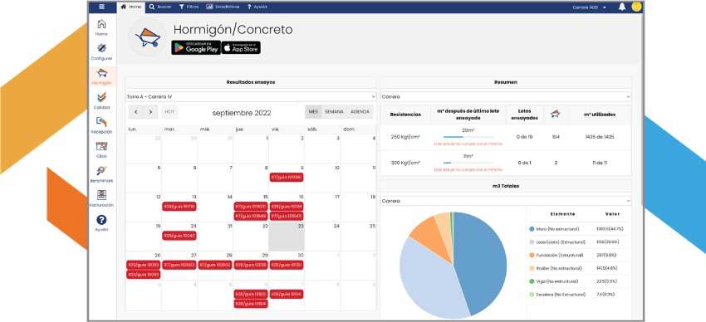The height and width of the screenshot is (322, 706).
Task: Switch calendar to SEMANA view
Action: [334, 112]
